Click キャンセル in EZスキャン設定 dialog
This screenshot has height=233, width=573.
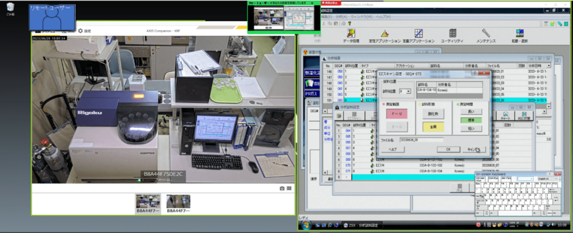pyautogui.click(x=473, y=149)
